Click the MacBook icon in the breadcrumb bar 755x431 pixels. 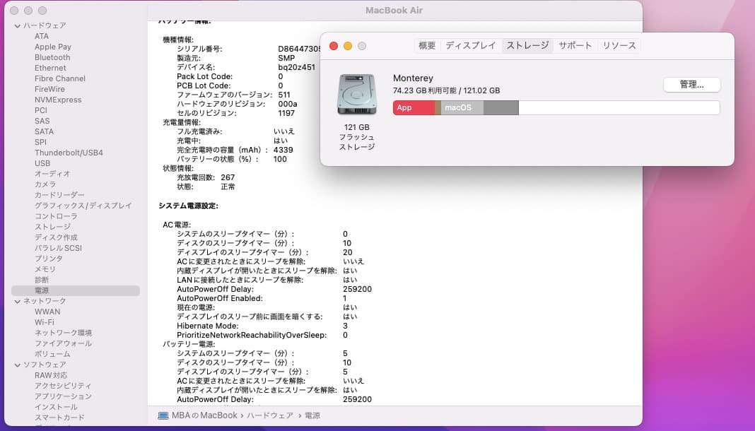pyautogui.click(x=164, y=415)
